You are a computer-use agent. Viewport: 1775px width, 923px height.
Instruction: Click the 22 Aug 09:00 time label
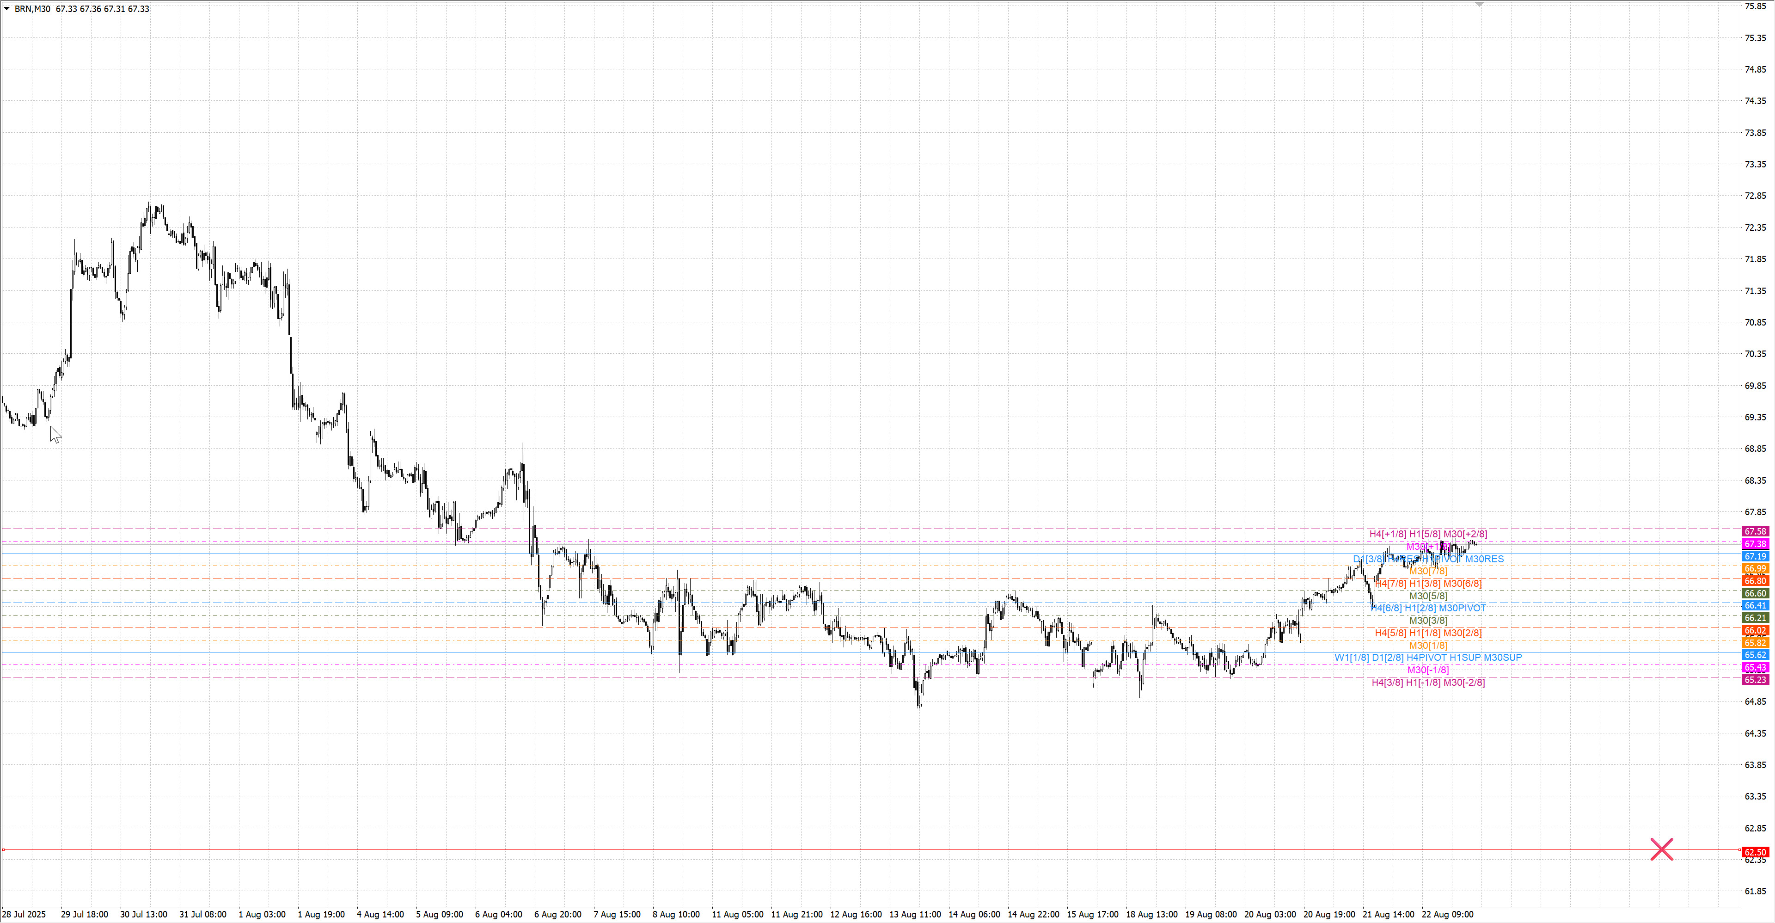click(1447, 914)
